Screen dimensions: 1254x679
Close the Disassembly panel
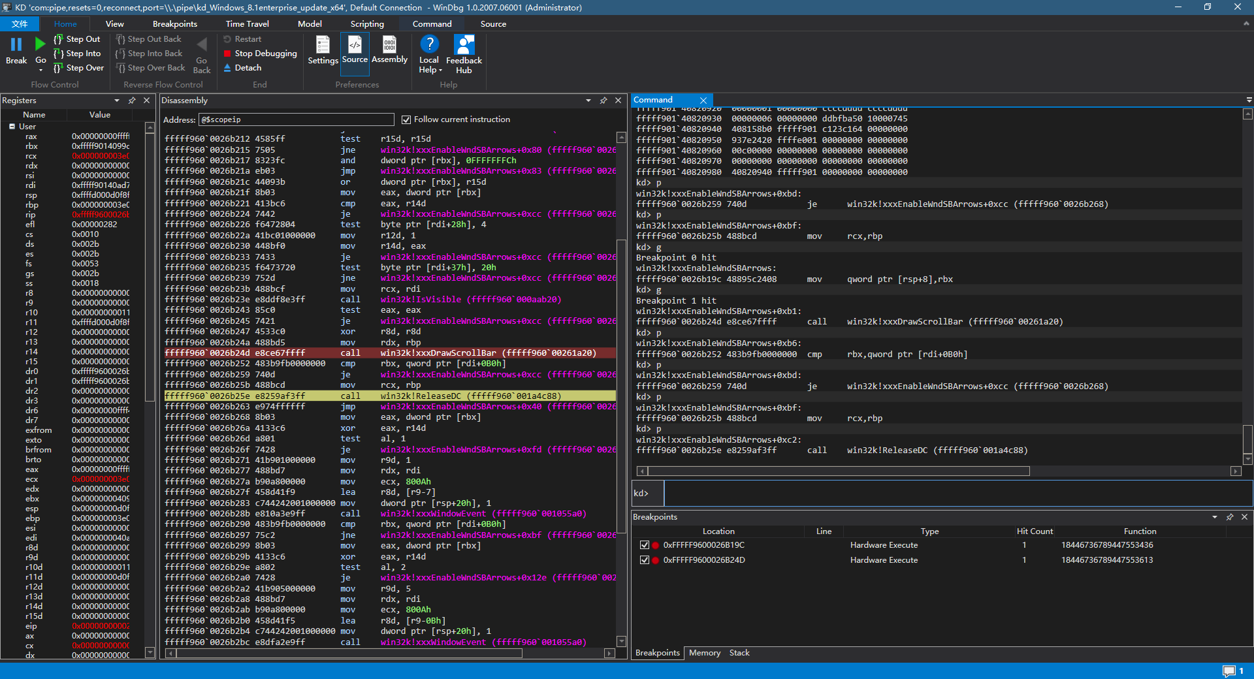click(619, 101)
